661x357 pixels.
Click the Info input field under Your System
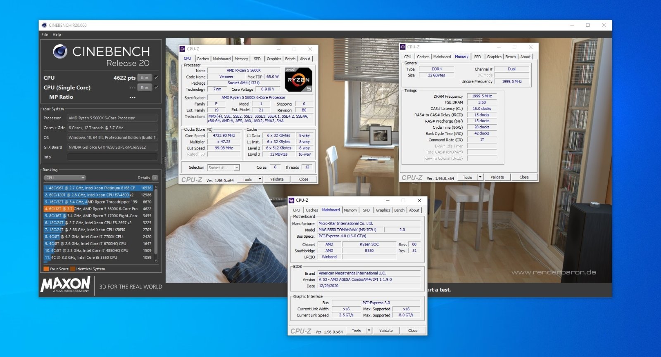pos(112,157)
